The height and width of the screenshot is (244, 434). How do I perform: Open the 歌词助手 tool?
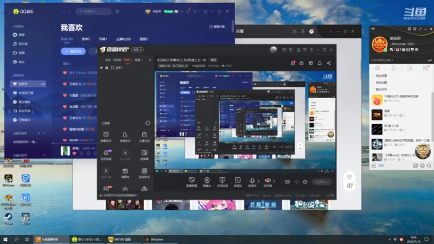click(144, 173)
